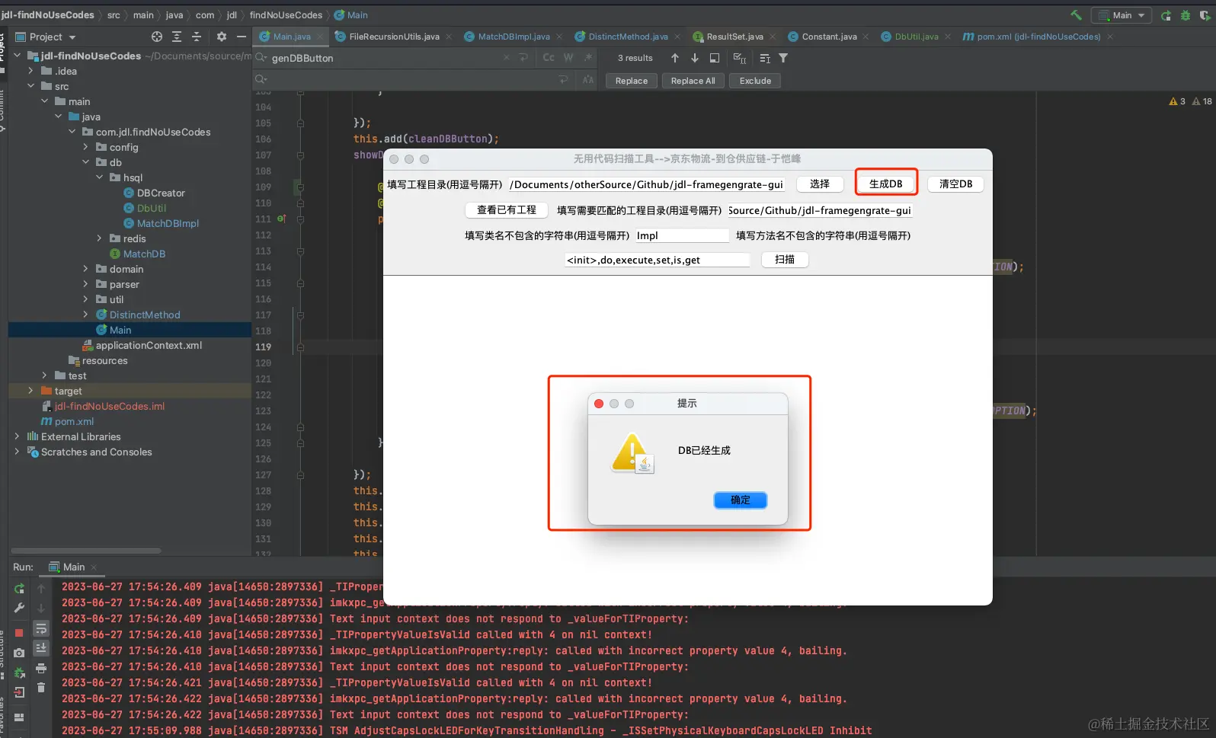This screenshot has width=1216, height=738.
Task: Open the Main run configuration dropdown
Action: (x=1121, y=15)
